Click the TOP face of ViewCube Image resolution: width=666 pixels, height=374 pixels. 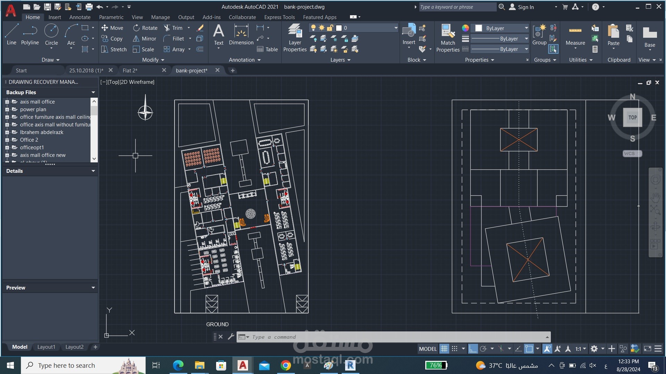pos(632,117)
